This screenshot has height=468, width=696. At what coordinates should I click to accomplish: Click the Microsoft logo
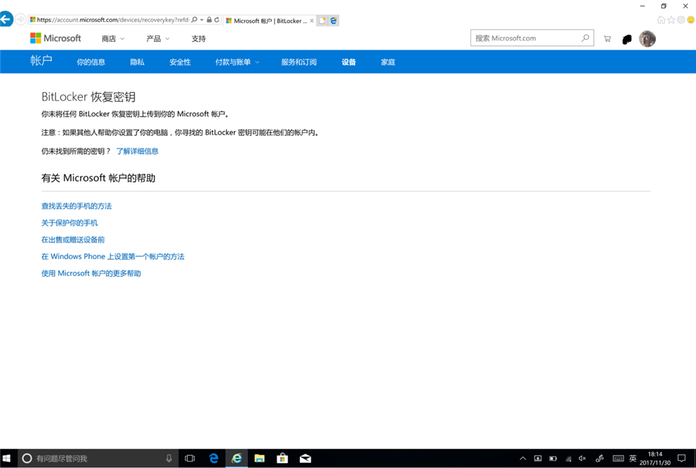(x=56, y=38)
